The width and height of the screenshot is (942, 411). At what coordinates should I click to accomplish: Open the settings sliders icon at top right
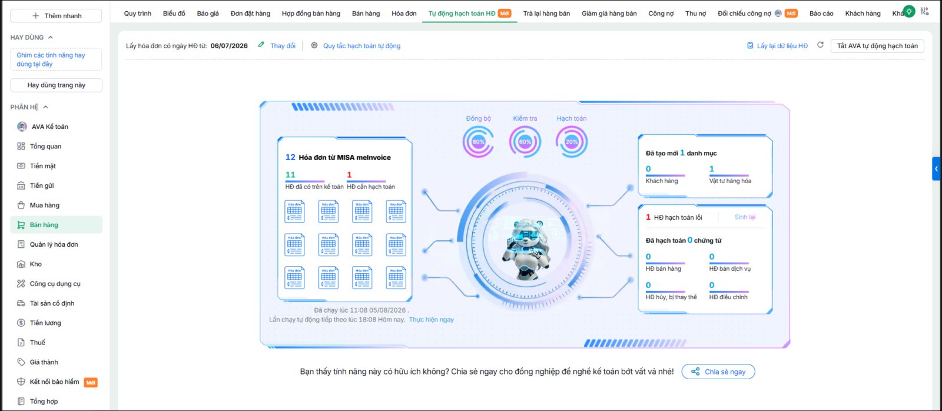(x=925, y=11)
